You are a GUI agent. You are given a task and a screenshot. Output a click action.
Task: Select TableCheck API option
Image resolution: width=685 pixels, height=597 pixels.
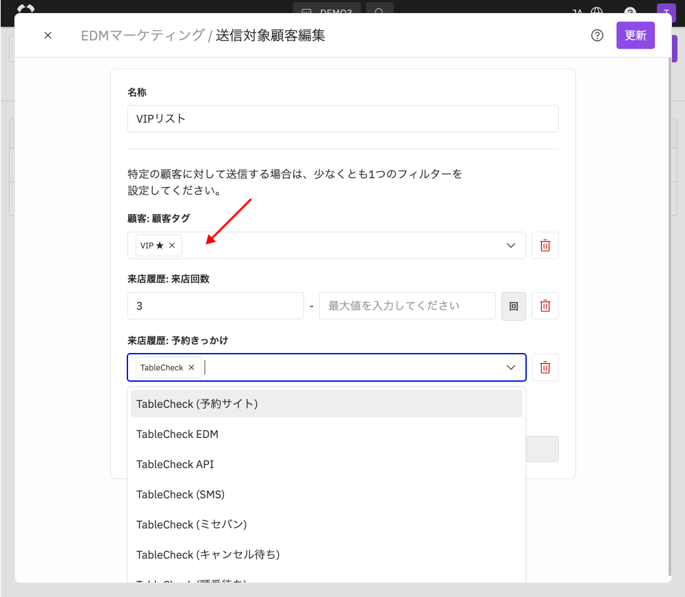pos(326,464)
